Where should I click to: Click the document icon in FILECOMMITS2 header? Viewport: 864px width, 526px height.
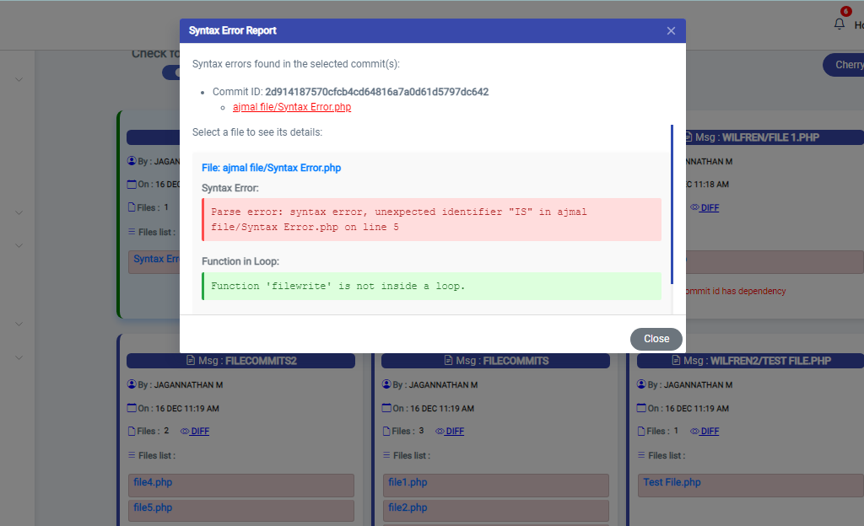point(190,361)
